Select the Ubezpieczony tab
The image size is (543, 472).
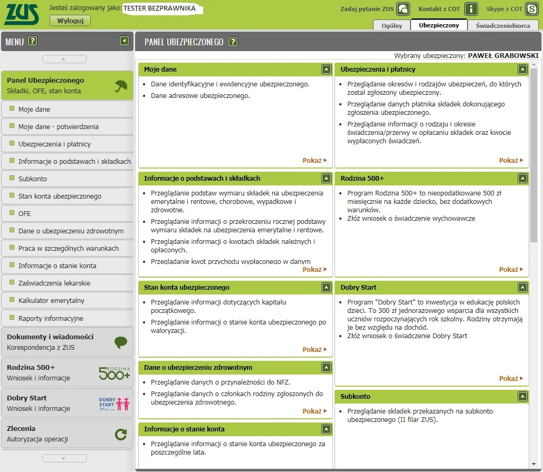coord(439,25)
